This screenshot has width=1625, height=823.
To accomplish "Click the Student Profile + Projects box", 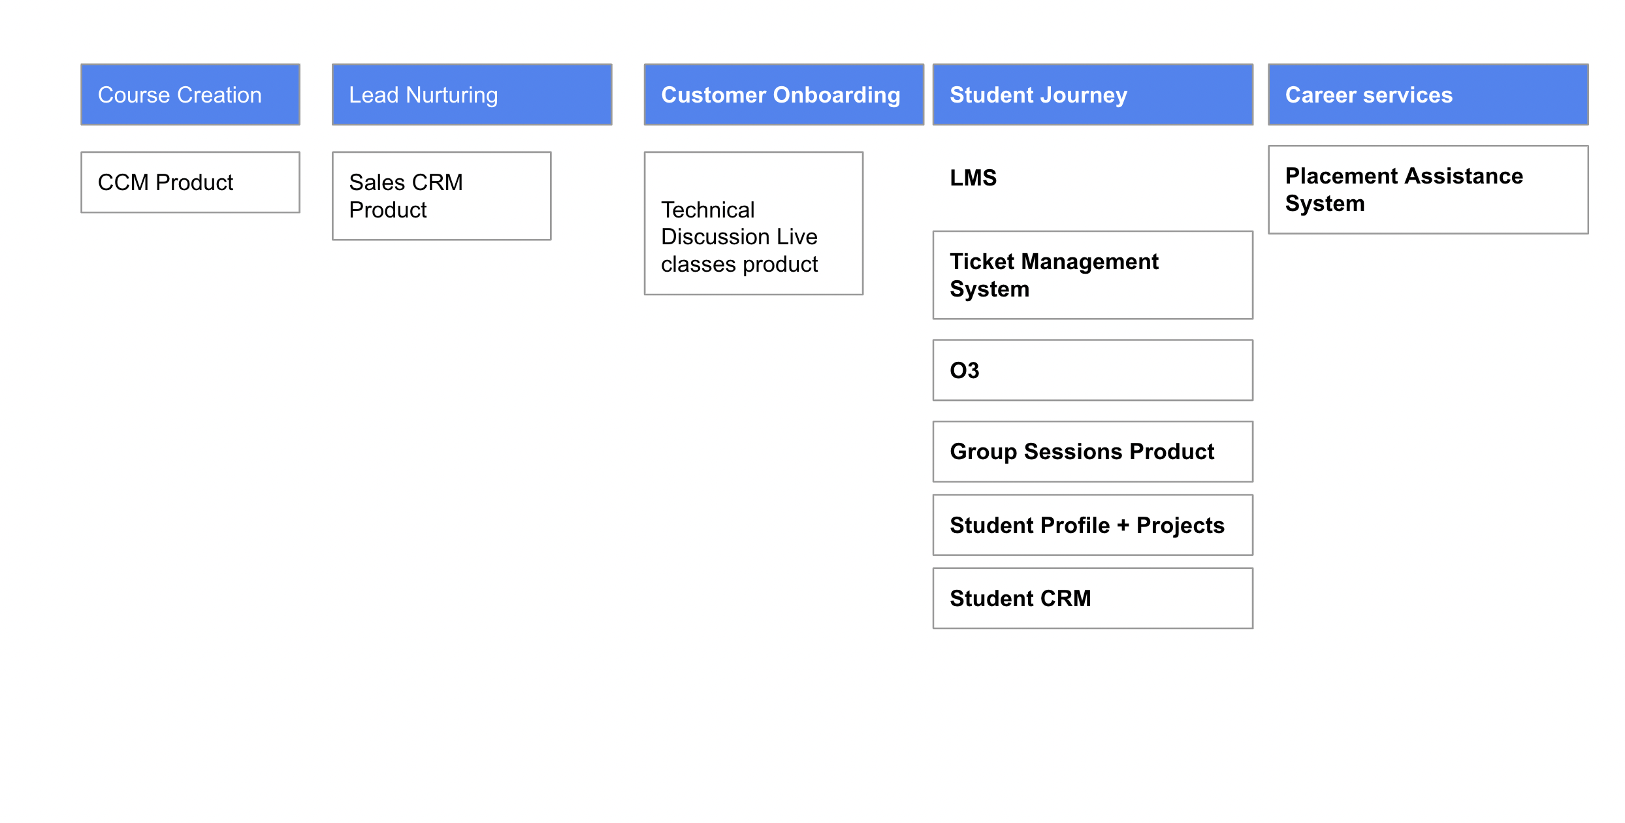I will (1093, 525).
